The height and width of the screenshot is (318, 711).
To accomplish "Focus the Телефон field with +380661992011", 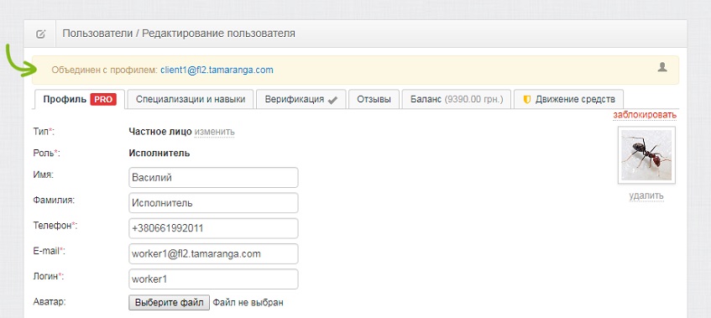I will 213,228.
